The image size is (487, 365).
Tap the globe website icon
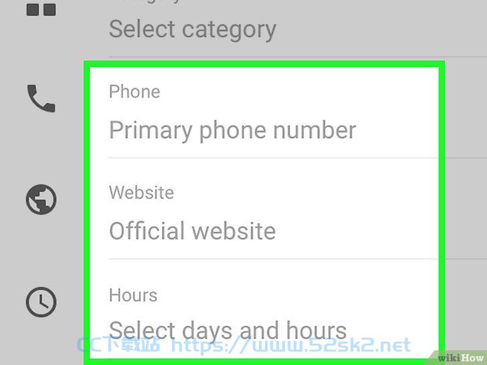pyautogui.click(x=41, y=199)
